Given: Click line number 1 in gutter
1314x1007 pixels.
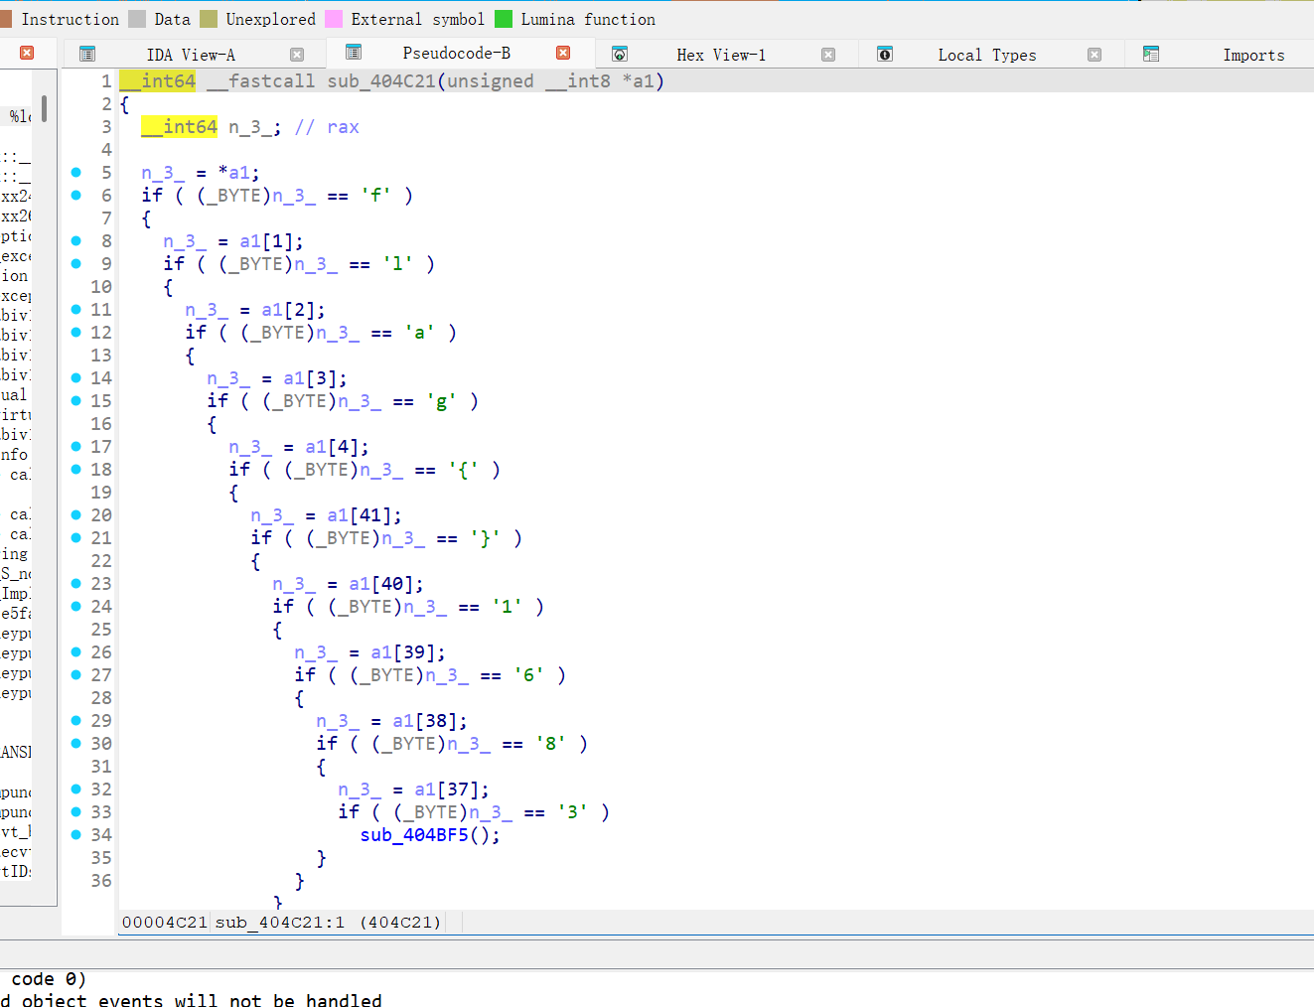Looking at the screenshot, I should pos(105,81).
